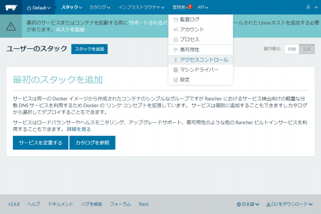Open the Slack footer link
This screenshot has width=321, height=214.
[144, 204]
